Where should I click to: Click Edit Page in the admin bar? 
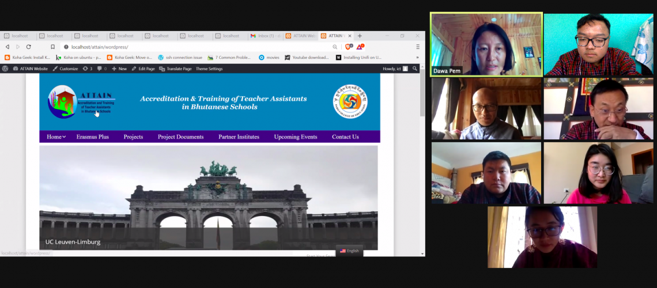click(x=143, y=69)
